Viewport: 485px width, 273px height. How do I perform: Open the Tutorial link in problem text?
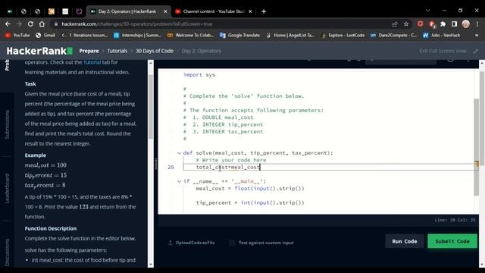tap(92, 62)
